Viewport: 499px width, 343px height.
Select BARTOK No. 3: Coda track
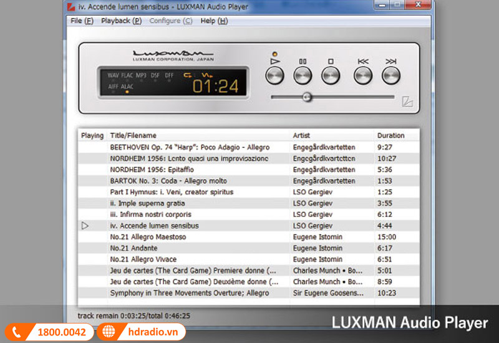[x=249, y=181]
